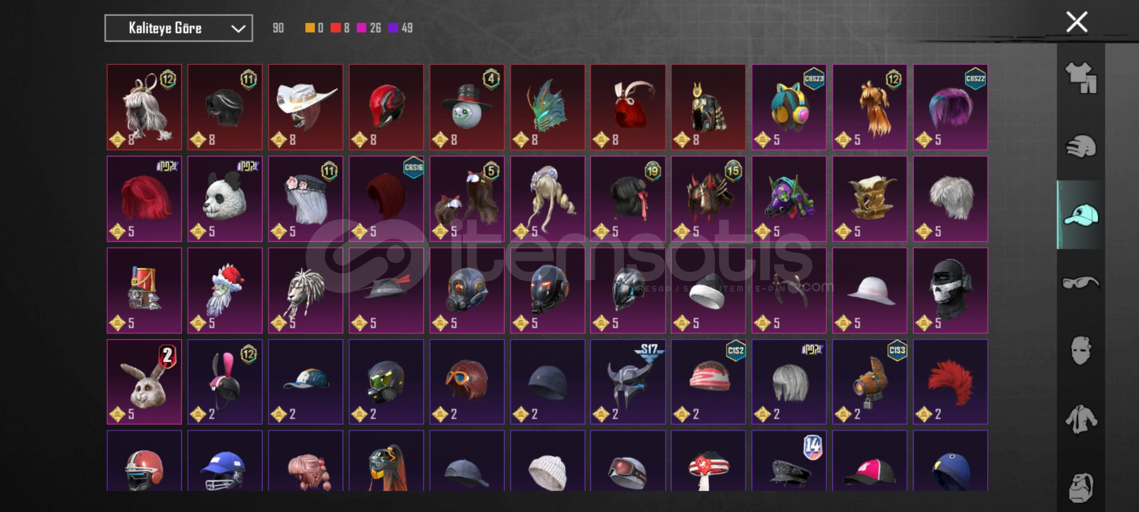Select the skull balaclava mask item
The width and height of the screenshot is (1139, 512).
pyautogui.click(x=950, y=290)
